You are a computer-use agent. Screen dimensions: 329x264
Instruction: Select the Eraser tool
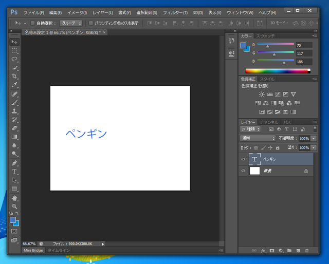coord(14,128)
